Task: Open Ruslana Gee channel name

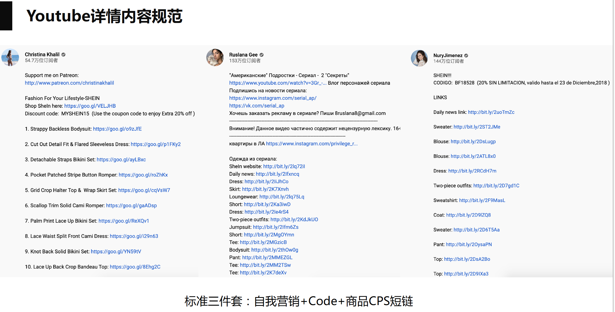Action: click(243, 55)
